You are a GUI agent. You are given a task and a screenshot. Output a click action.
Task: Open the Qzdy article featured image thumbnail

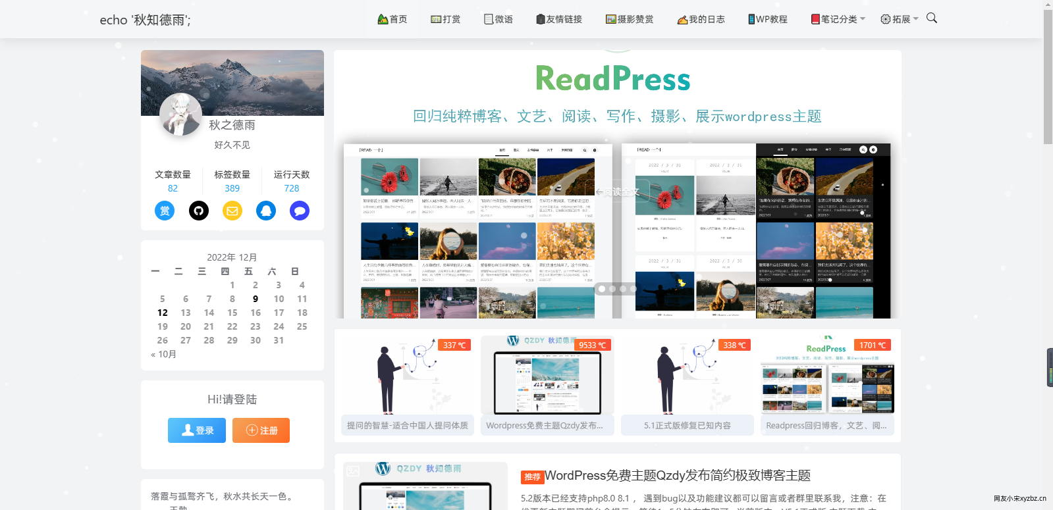425,486
